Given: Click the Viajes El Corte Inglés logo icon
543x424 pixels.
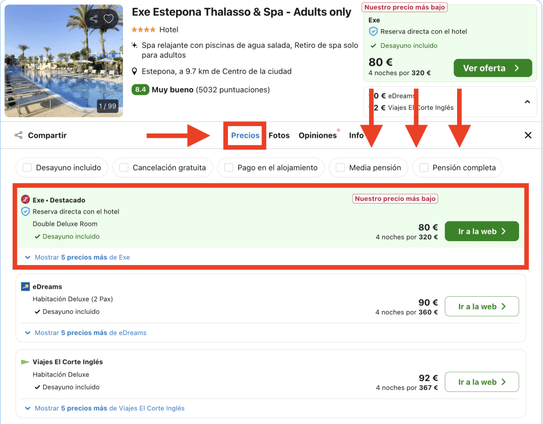Looking at the screenshot, I should (x=25, y=362).
